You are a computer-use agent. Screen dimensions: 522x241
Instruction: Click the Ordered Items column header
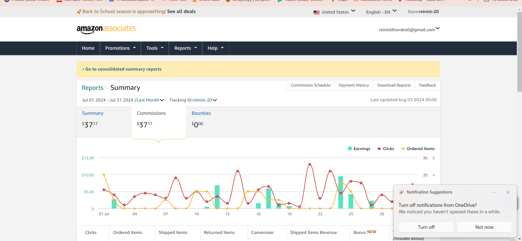click(128, 233)
